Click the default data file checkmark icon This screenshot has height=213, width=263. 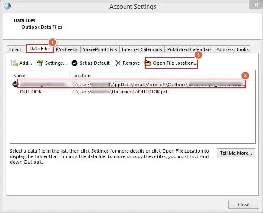tap(15, 84)
